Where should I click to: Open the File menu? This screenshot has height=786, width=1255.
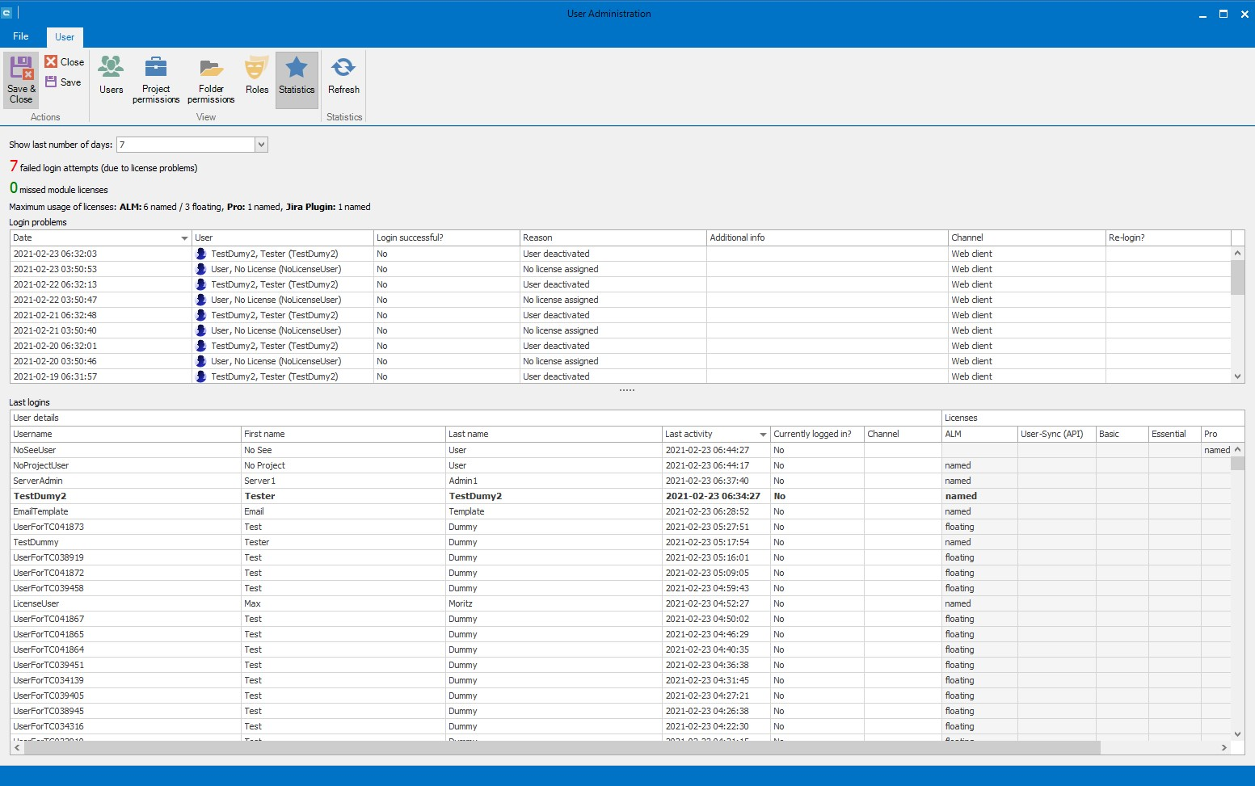pos(21,36)
